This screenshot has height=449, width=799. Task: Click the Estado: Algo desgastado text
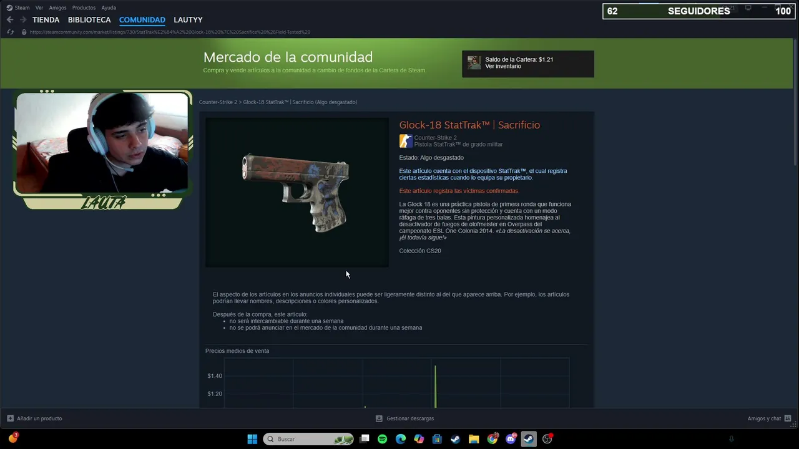click(x=431, y=157)
